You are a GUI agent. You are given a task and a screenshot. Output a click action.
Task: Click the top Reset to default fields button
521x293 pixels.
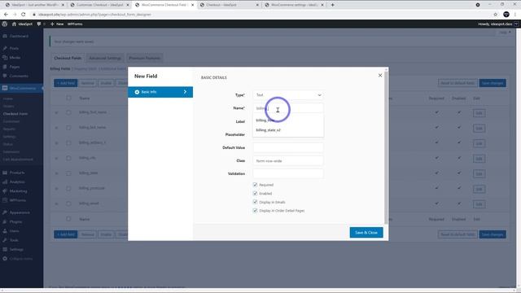pos(458,83)
